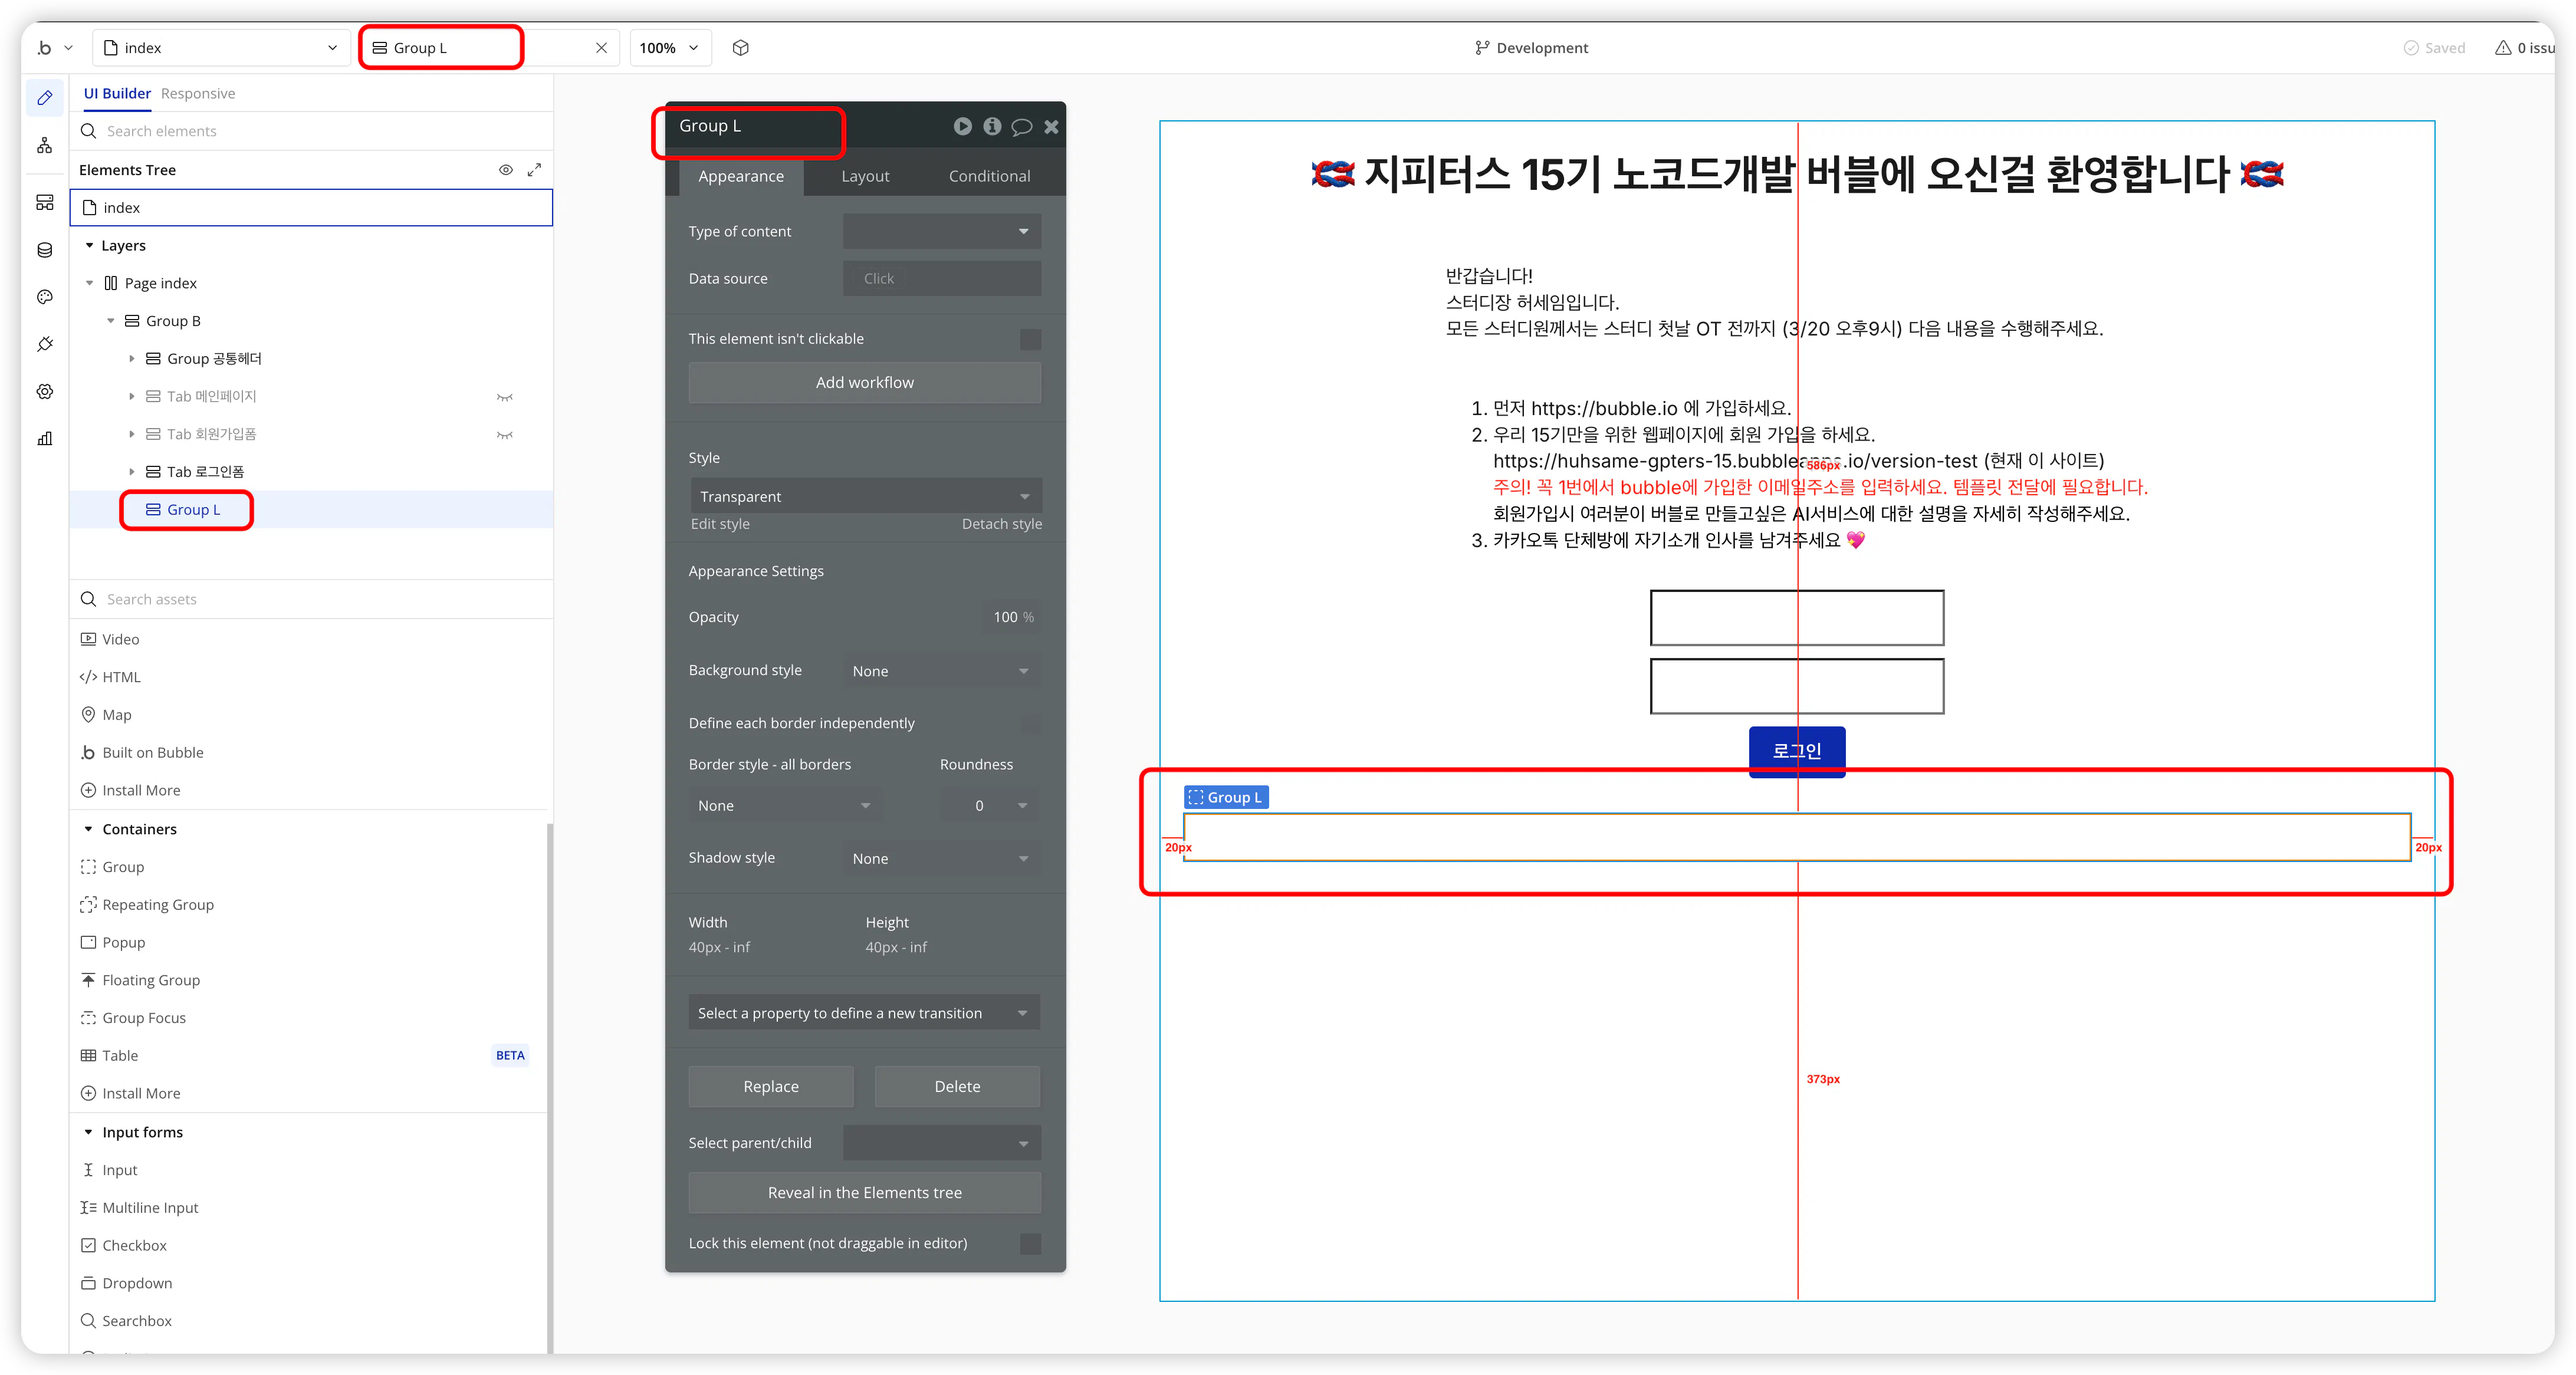Show hidden Tab 회원가입폼 element
The width and height of the screenshot is (2576, 1375).
(505, 435)
